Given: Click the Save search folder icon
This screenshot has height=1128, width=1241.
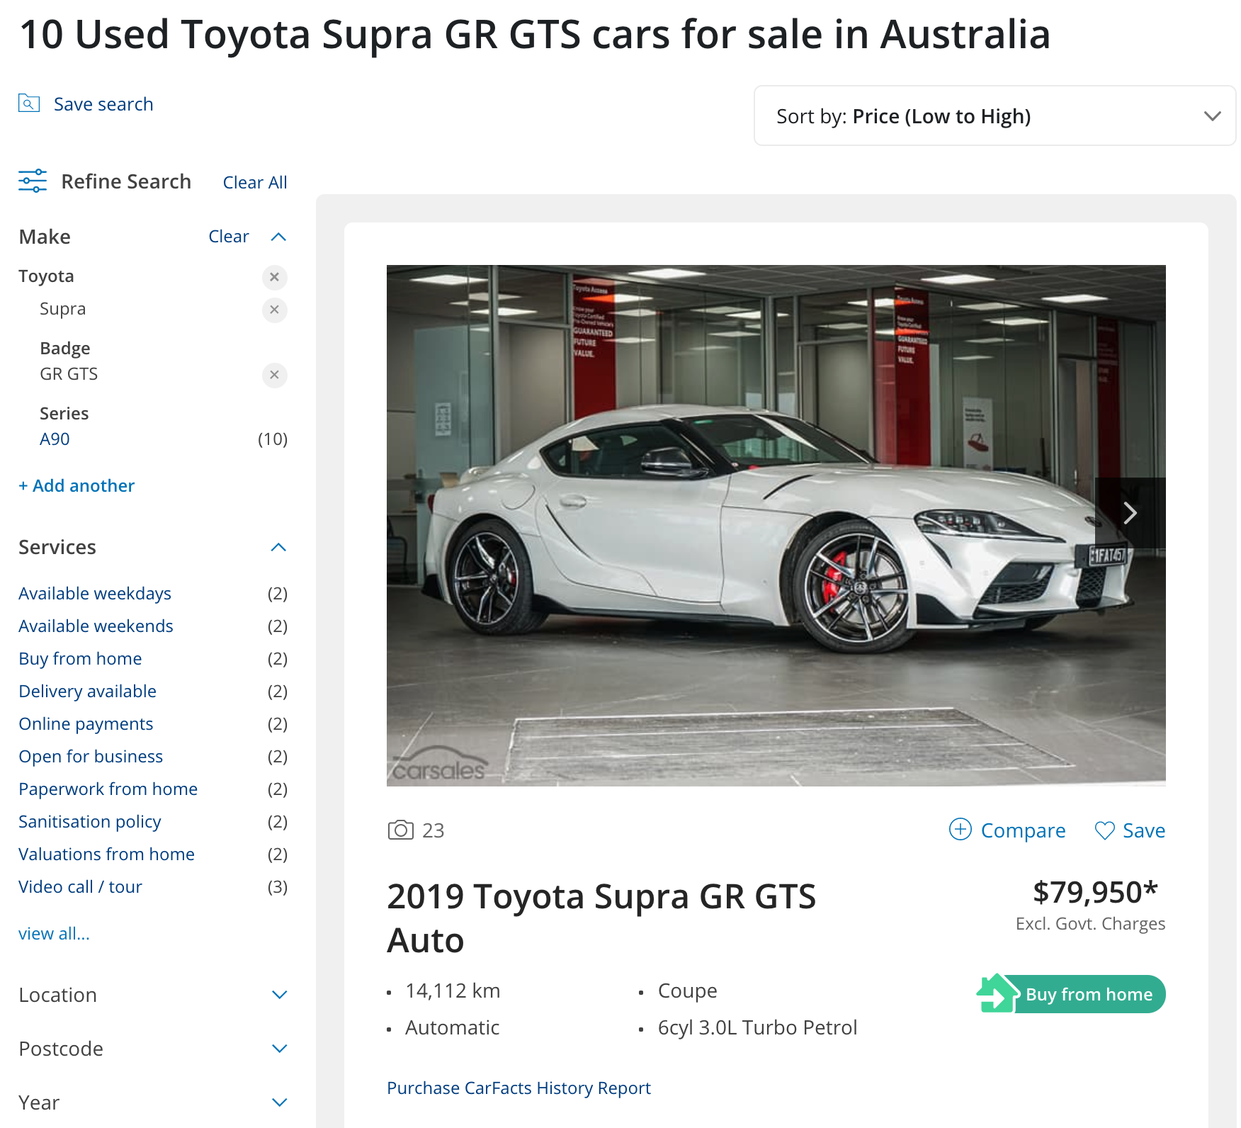Looking at the screenshot, I should click(x=29, y=103).
